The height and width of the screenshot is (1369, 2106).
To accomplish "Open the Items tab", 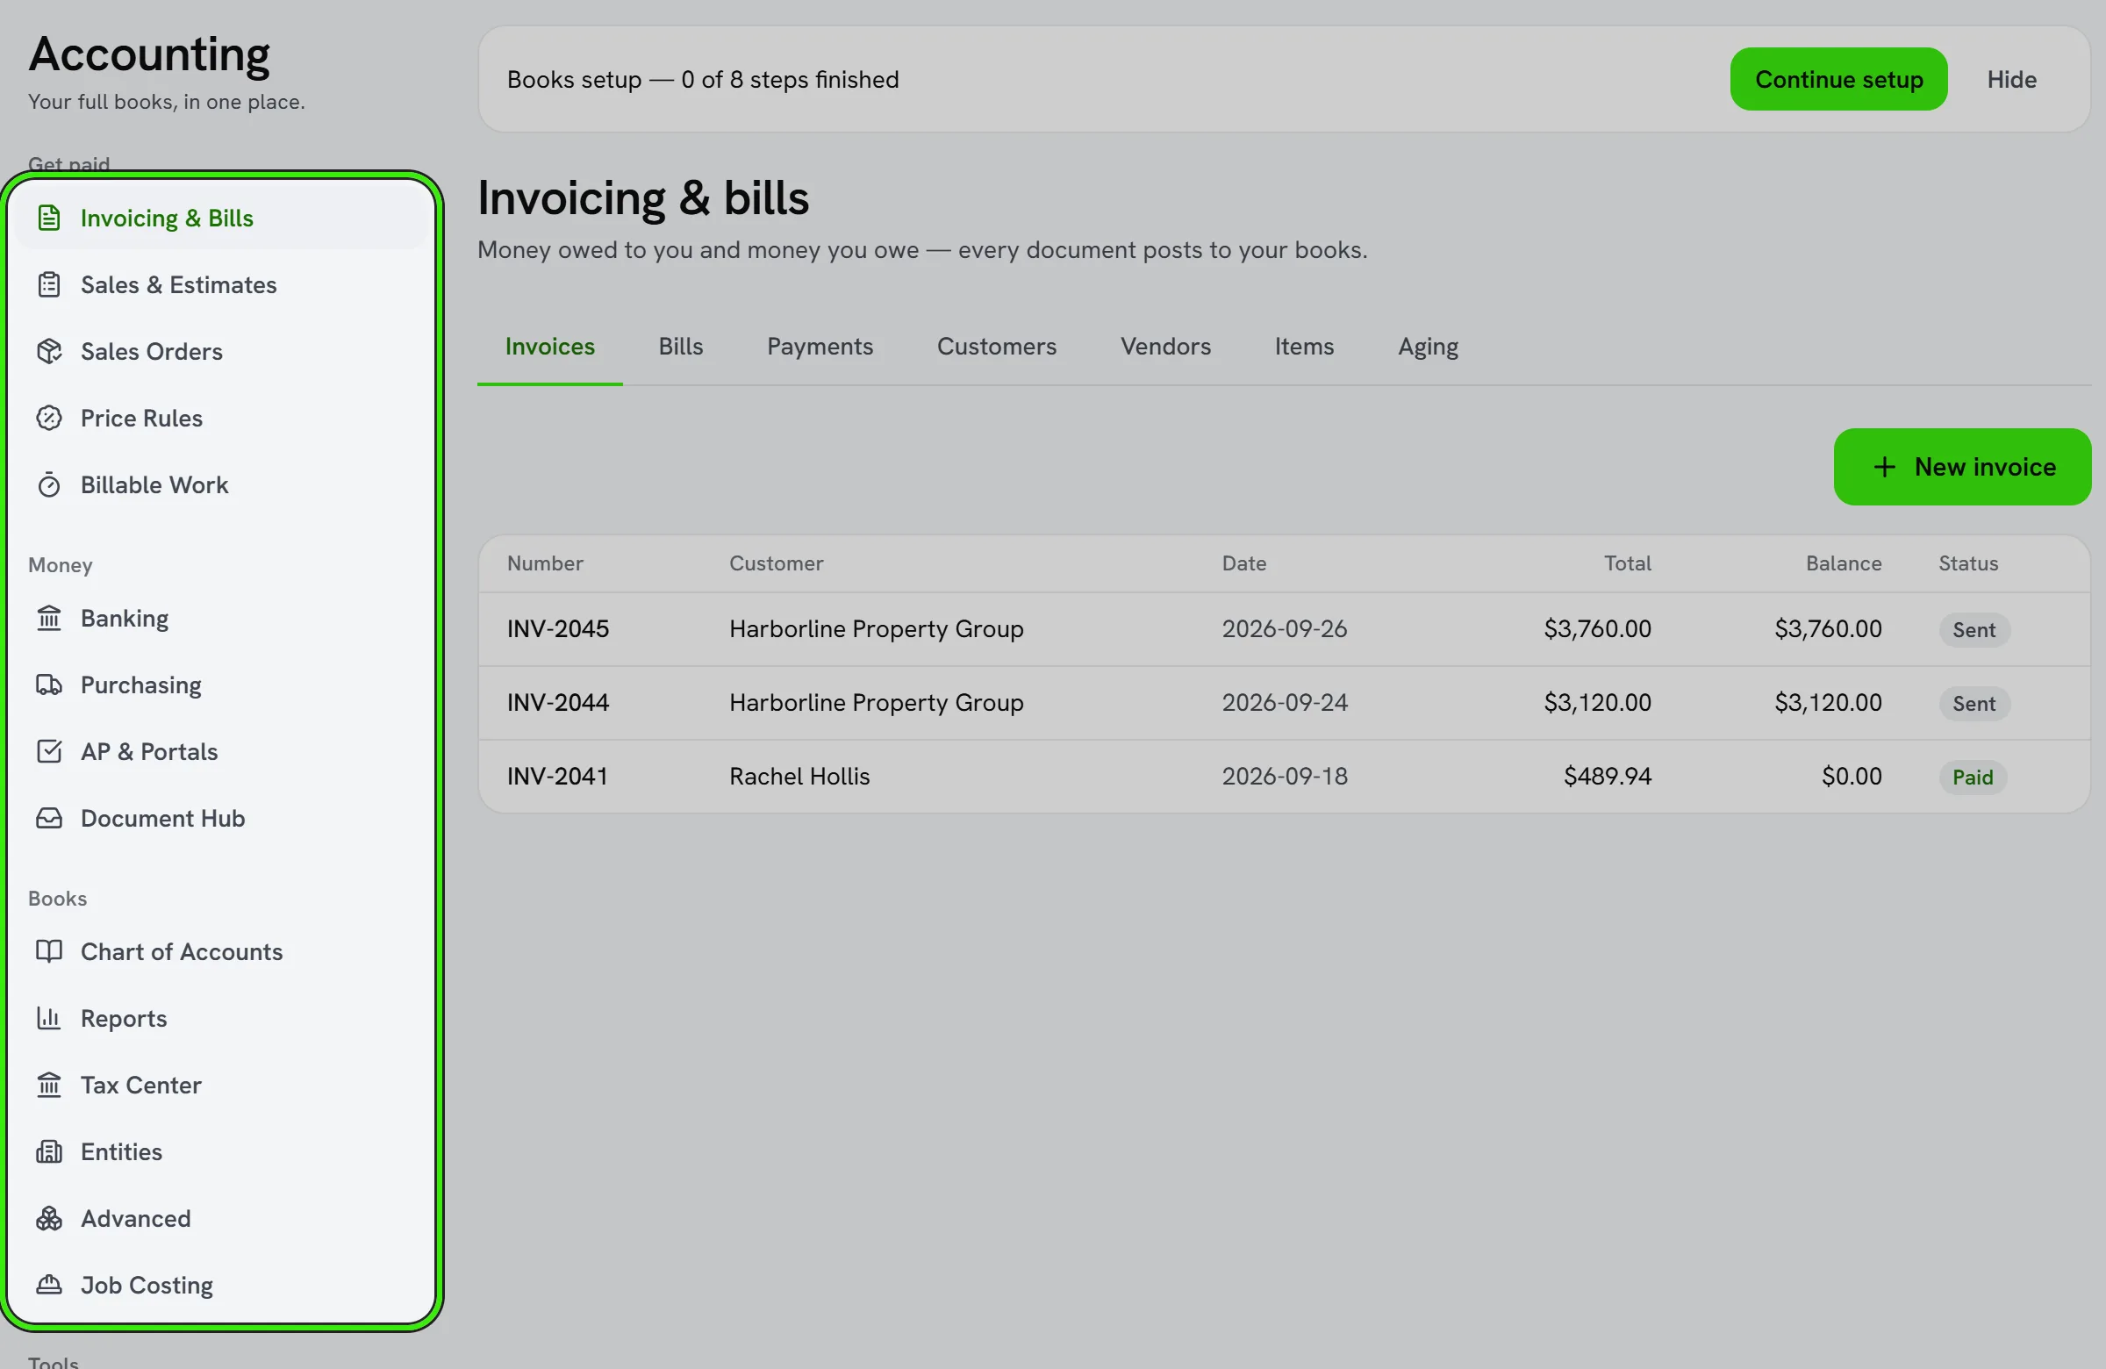I will pyautogui.click(x=1304, y=346).
